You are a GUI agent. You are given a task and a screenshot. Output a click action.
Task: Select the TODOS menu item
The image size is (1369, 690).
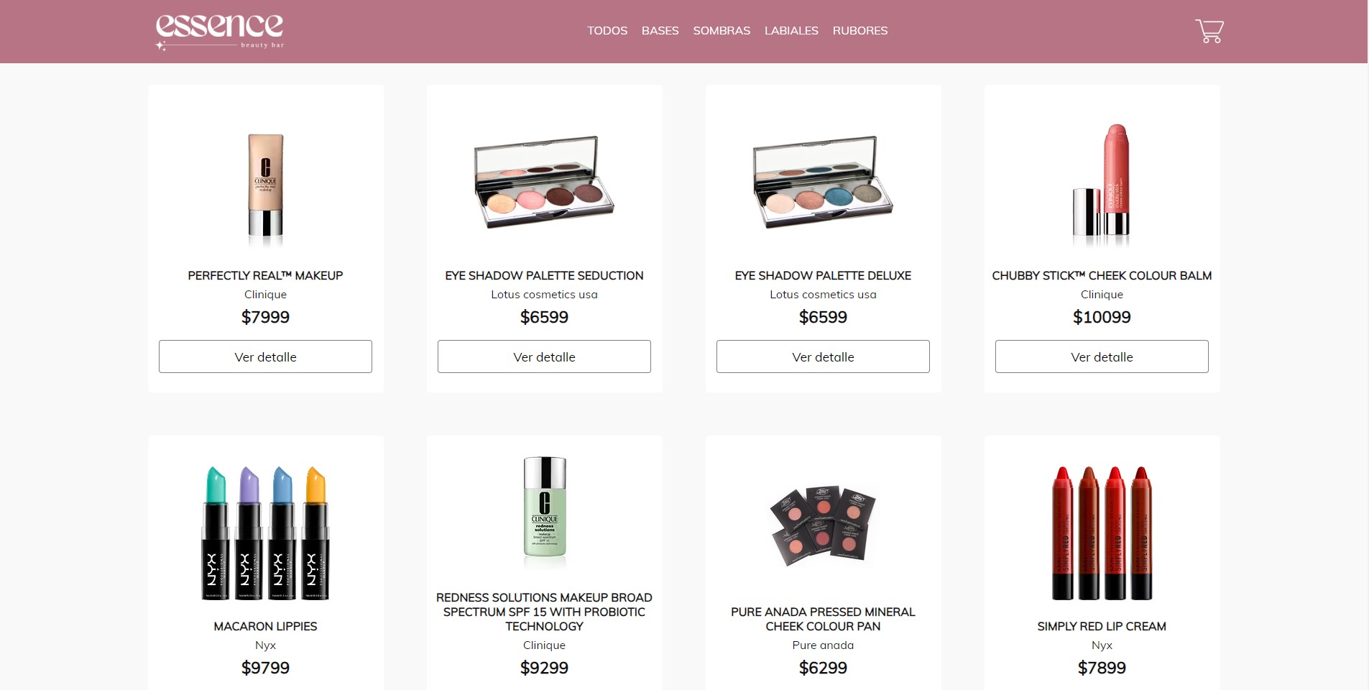(x=607, y=31)
